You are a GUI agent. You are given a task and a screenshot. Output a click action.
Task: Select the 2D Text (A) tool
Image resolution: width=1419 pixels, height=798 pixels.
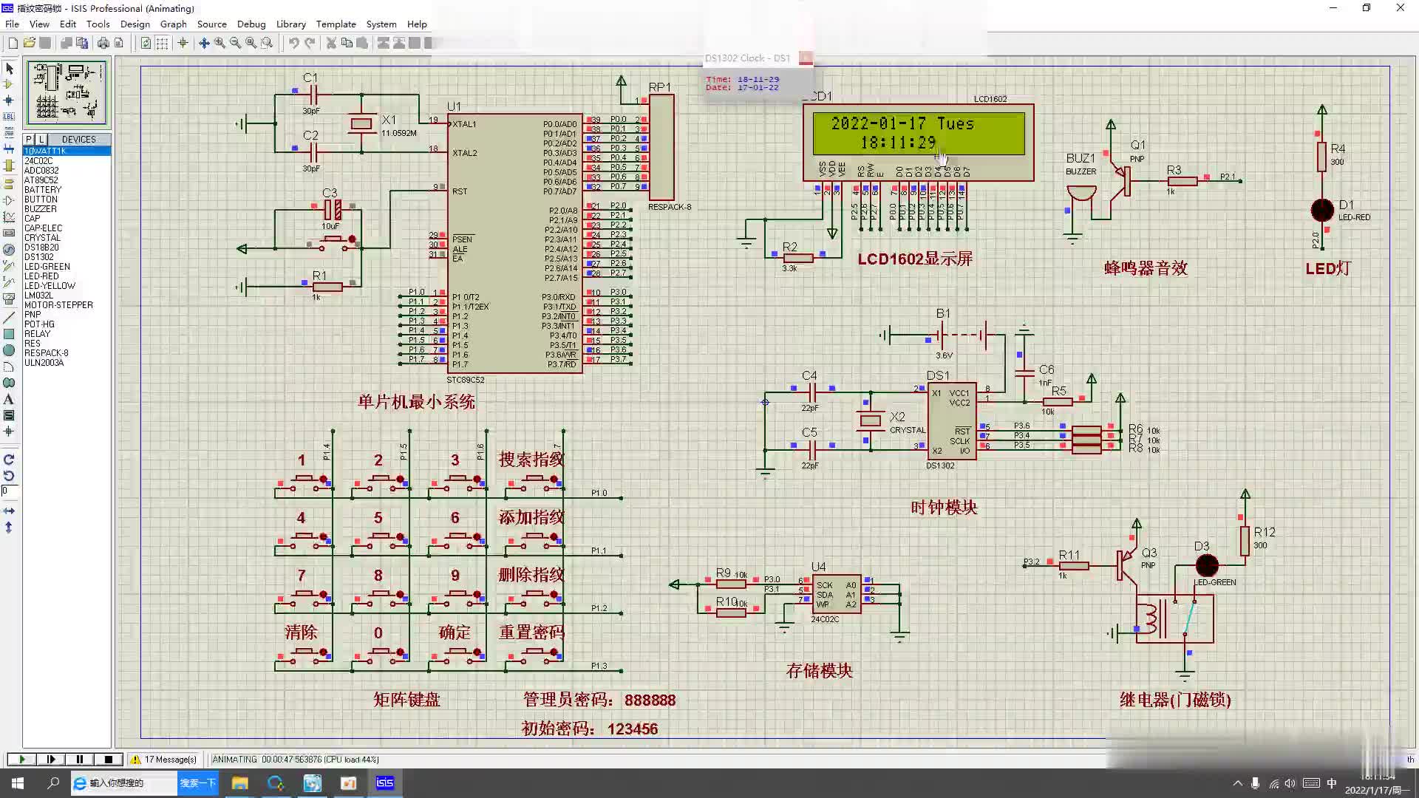[x=9, y=399]
